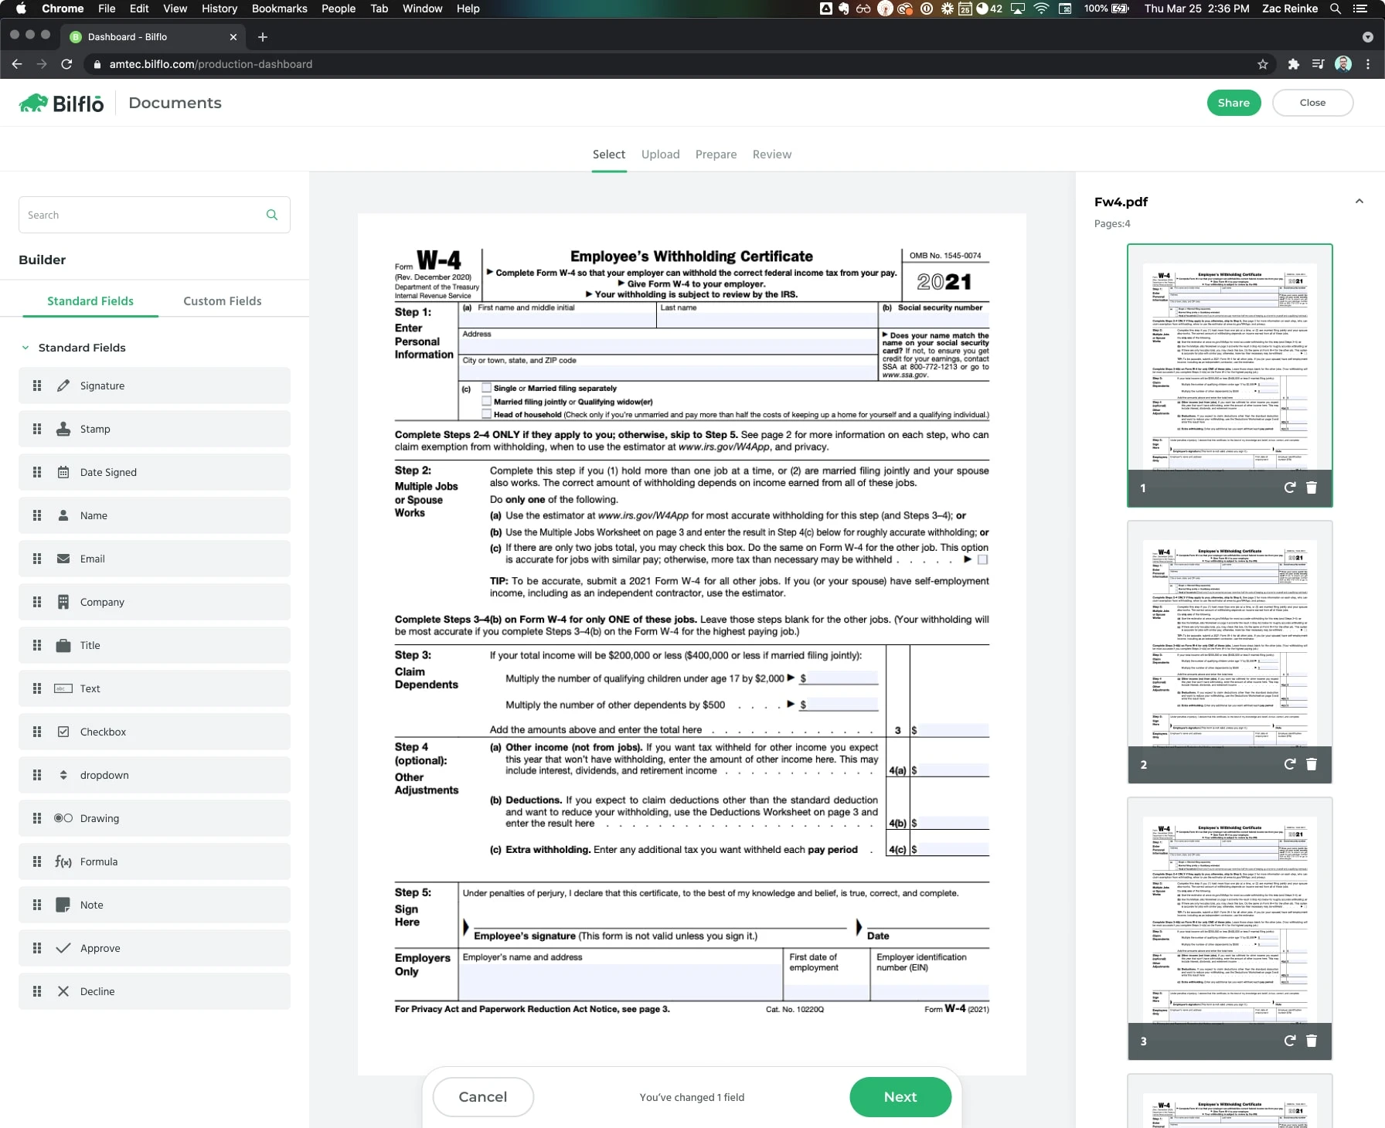The image size is (1385, 1128).
Task: Click the Formula f(x) icon
Action: point(63,861)
